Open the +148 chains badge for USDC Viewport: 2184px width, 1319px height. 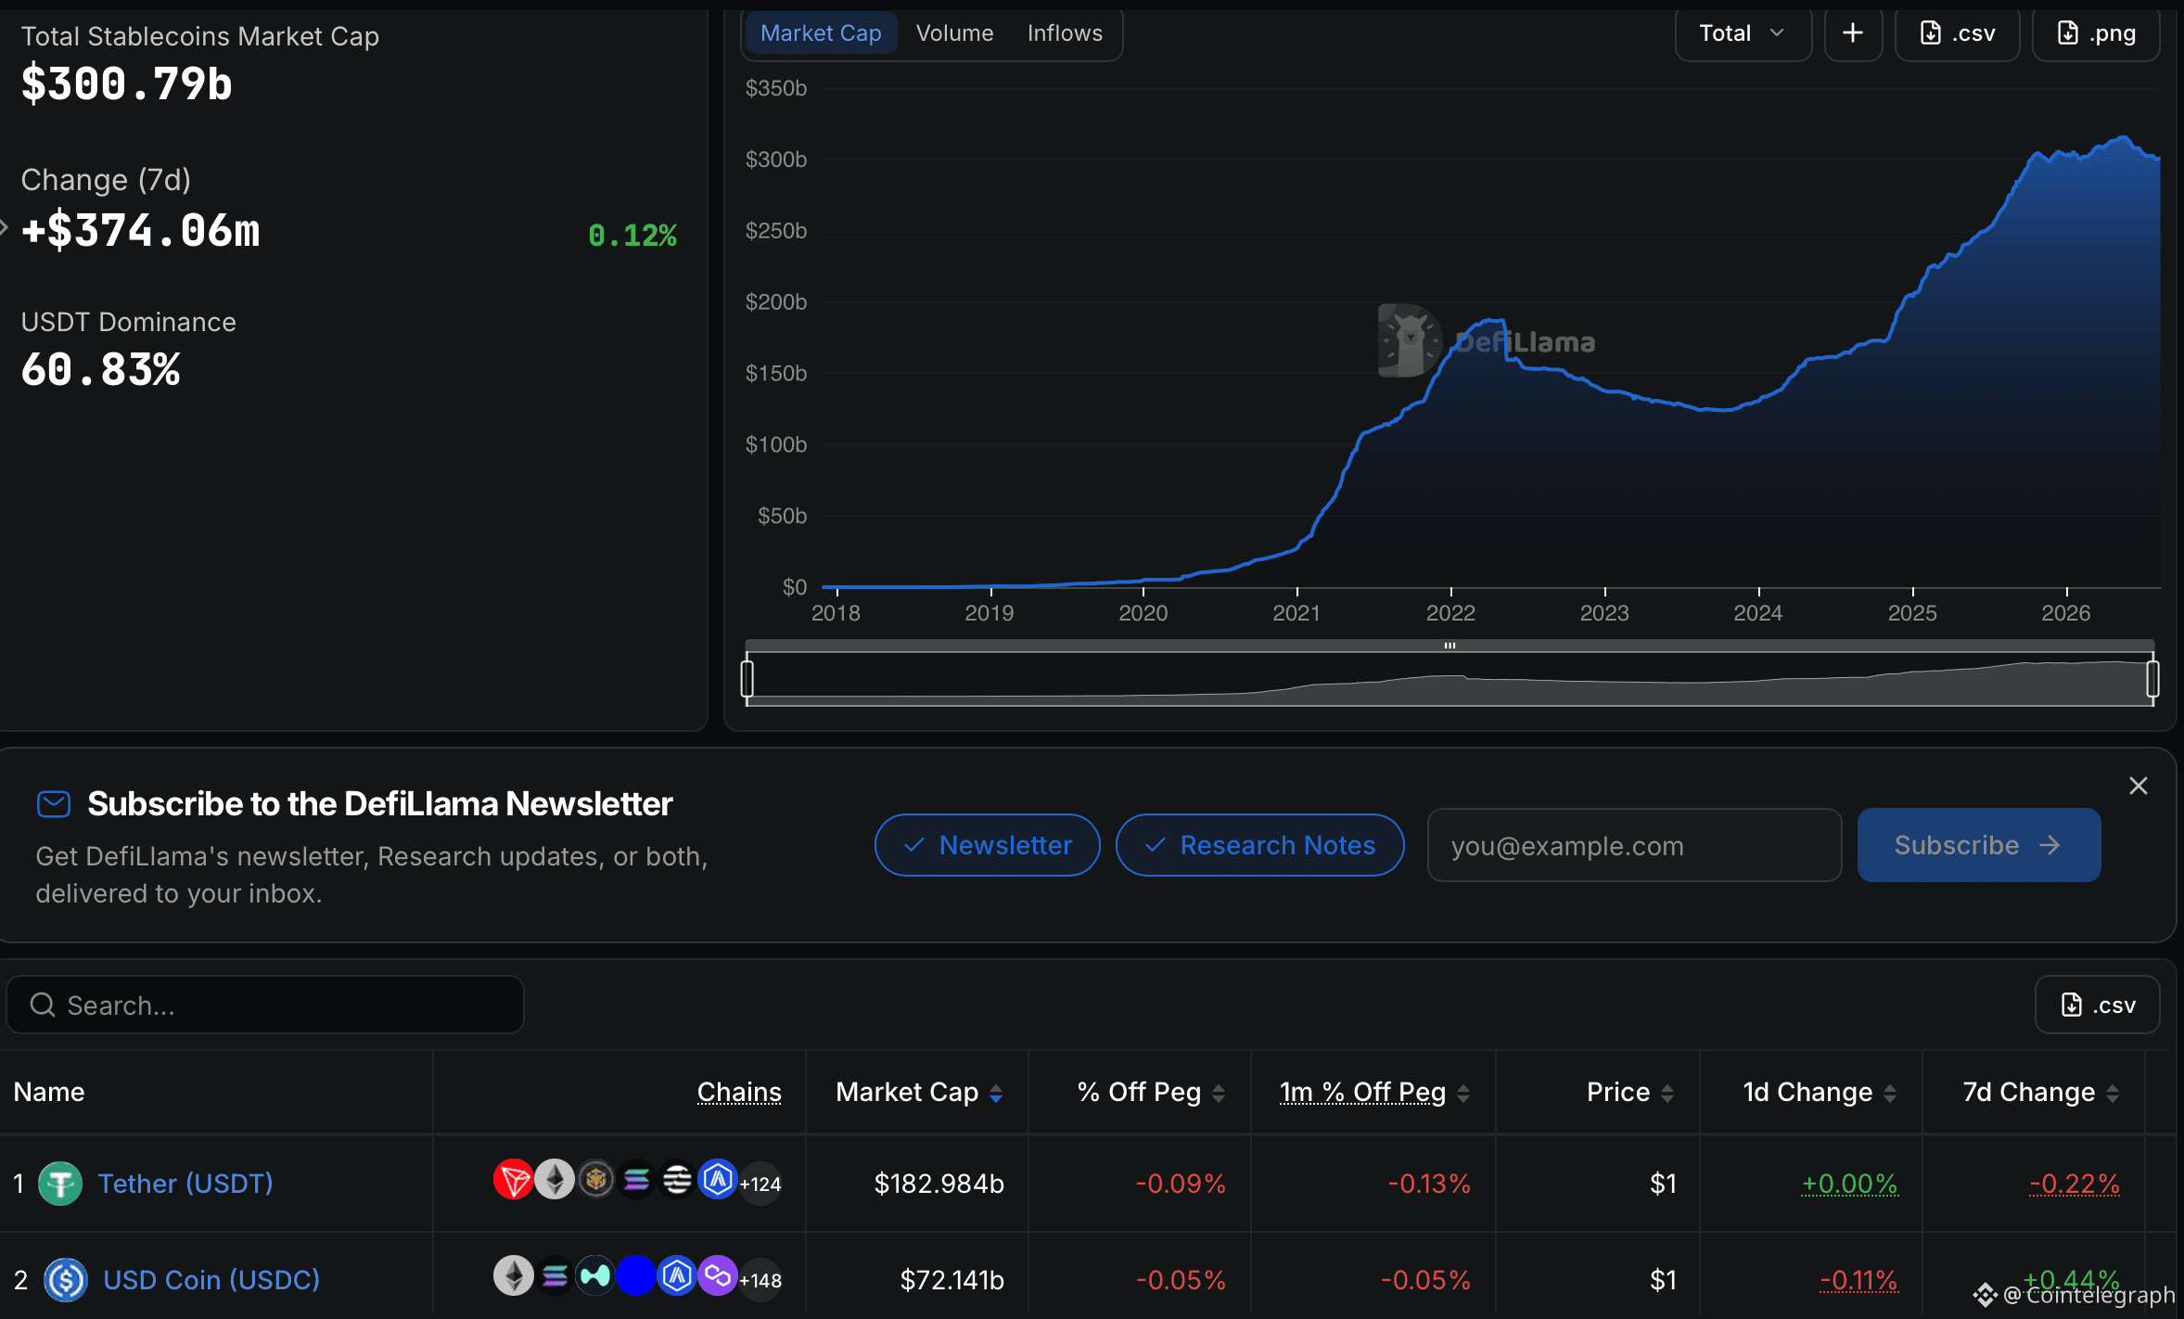tap(760, 1280)
